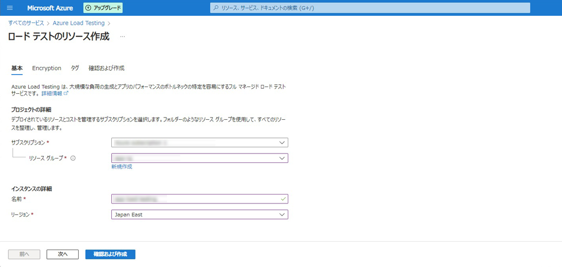Image resolution: width=562 pixels, height=267 pixels.
Task: Select the 基本 tab
Action: (x=17, y=68)
